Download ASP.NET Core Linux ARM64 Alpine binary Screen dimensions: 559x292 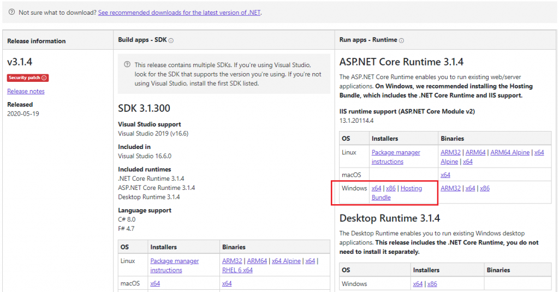(x=510, y=152)
